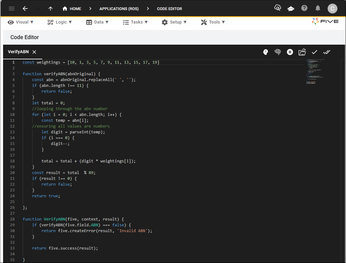Expand the Setup dropdown arrow
This screenshot has height=263, width=346.
pos(185,22)
